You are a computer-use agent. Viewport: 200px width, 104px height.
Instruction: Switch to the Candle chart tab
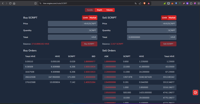(x=90, y=10)
